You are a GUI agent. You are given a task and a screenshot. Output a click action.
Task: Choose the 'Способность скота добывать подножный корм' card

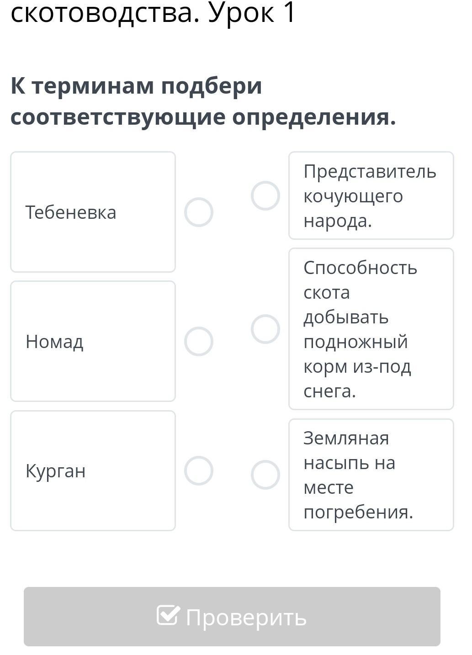pyautogui.click(x=371, y=329)
